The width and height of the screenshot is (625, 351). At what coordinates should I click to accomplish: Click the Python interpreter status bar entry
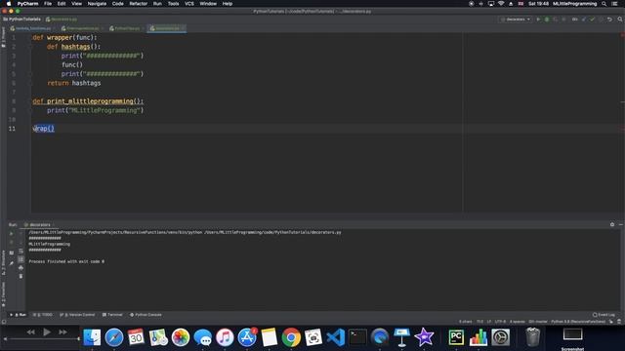click(x=578, y=322)
